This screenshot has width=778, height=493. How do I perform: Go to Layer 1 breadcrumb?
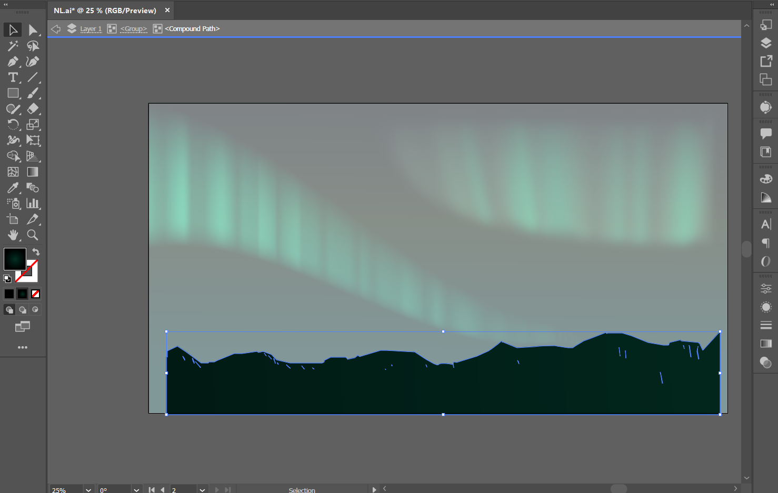[x=91, y=29]
